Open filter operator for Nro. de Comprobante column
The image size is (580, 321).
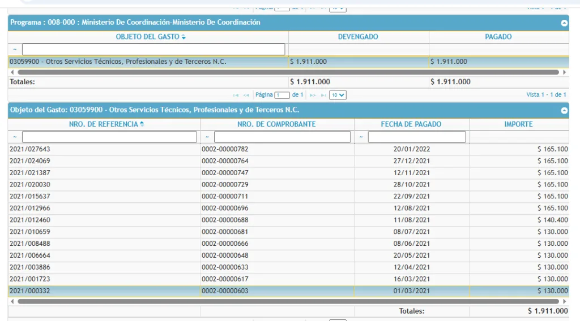pos(207,137)
